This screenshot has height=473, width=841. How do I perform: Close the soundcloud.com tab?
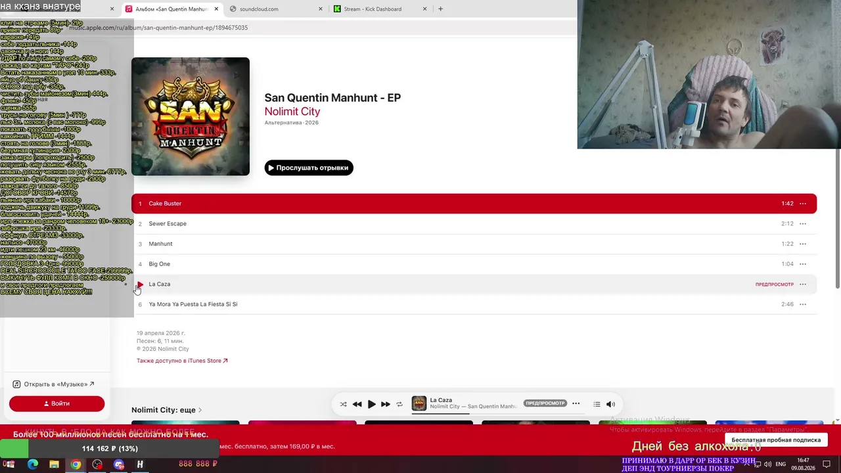point(321,9)
